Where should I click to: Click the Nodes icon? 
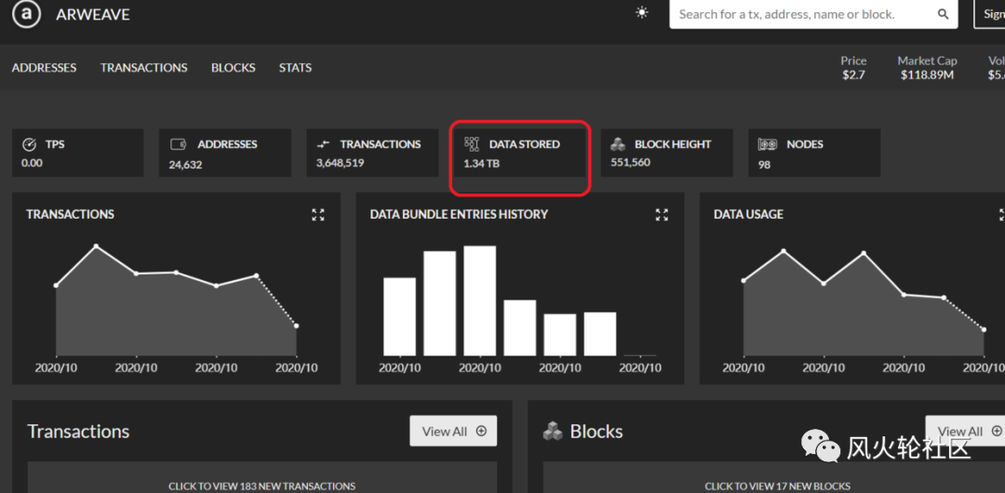point(767,144)
